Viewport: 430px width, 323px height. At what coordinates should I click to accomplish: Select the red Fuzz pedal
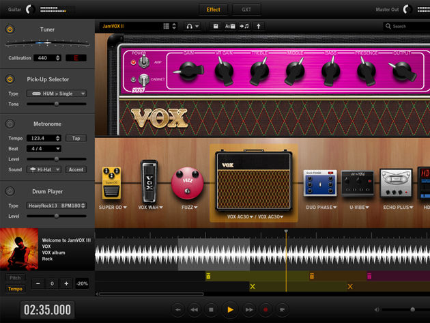point(187,183)
